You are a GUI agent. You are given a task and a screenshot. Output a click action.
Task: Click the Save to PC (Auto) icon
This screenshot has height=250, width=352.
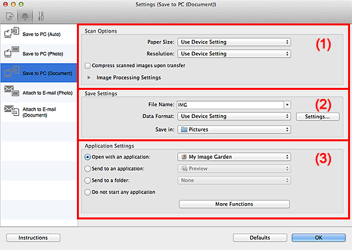pyautogui.click(x=12, y=33)
